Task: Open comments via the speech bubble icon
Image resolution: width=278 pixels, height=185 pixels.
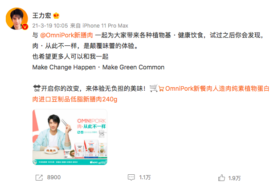Action: (x=131, y=177)
